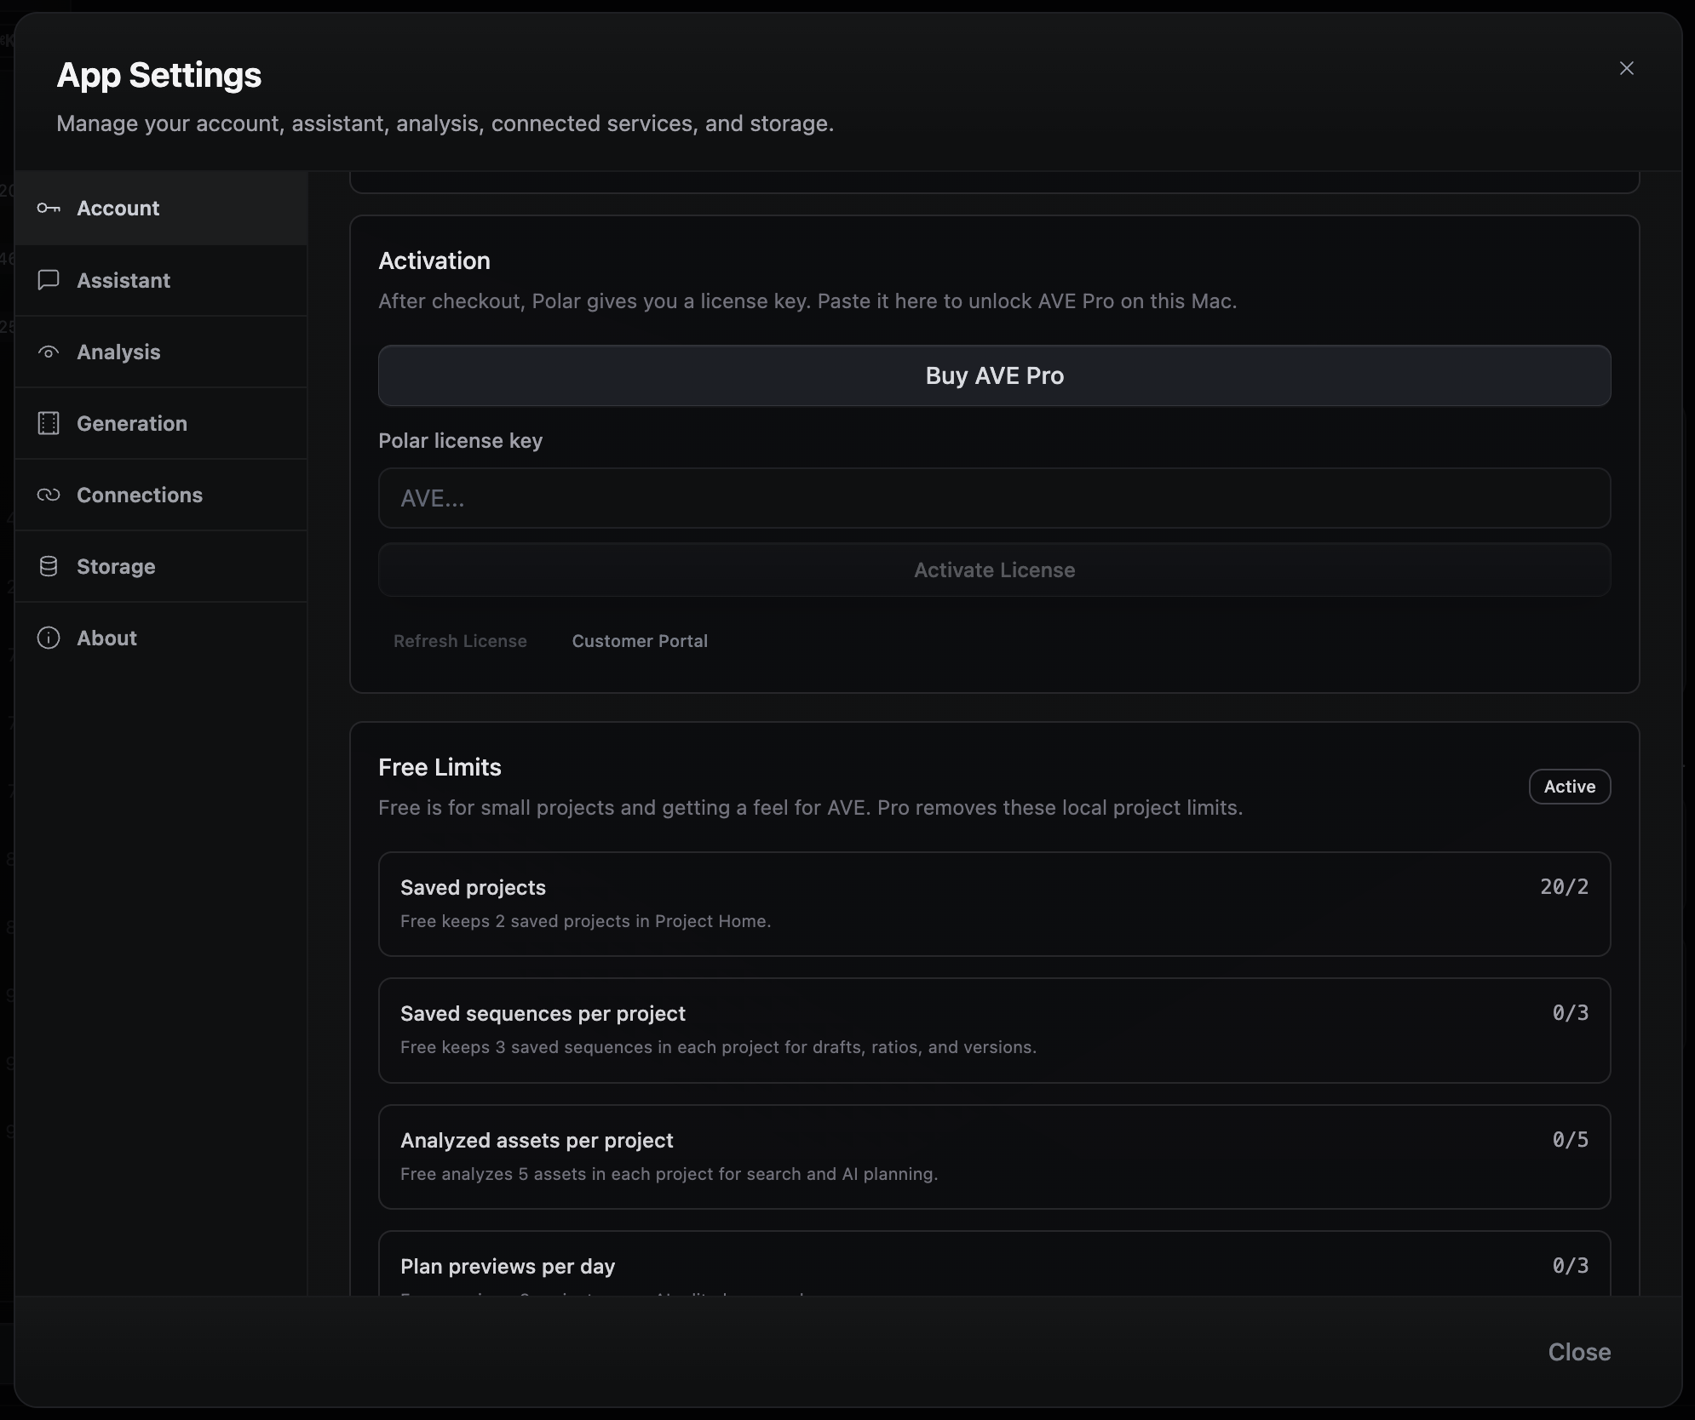Image resolution: width=1695 pixels, height=1420 pixels.
Task: Open the Storage tab
Action: [x=161, y=566]
